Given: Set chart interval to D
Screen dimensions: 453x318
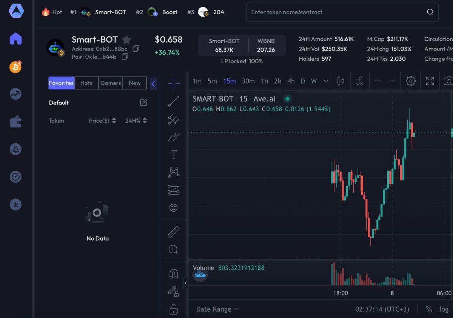Looking at the screenshot, I should [303, 81].
